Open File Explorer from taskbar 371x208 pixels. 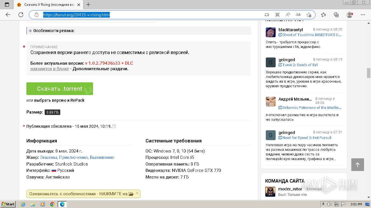pos(33,204)
